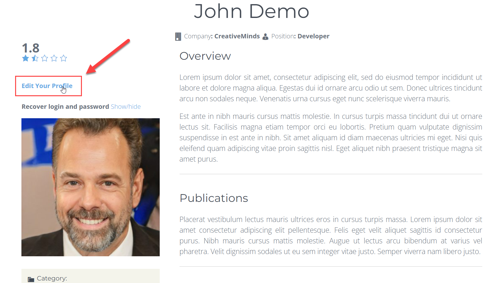This screenshot has height=283, width=504.
Task: Open John Demo's profile photo
Action: pos(90,187)
